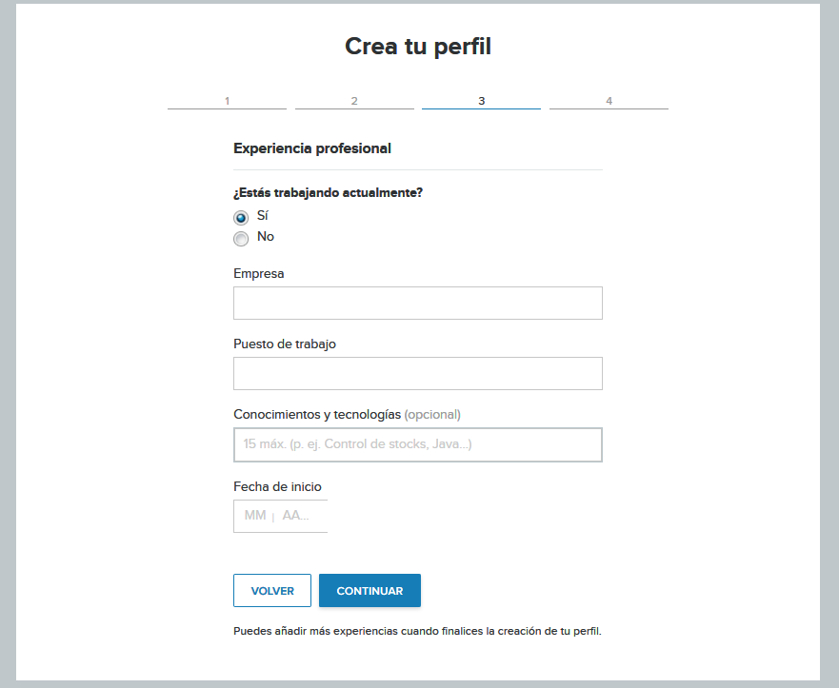
Task: Click the Puesto de trabajo label
Action: tap(285, 344)
